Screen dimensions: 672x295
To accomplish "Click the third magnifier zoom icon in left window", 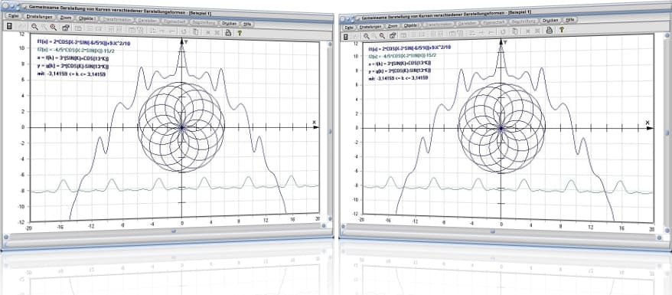I will pyautogui.click(x=53, y=28).
